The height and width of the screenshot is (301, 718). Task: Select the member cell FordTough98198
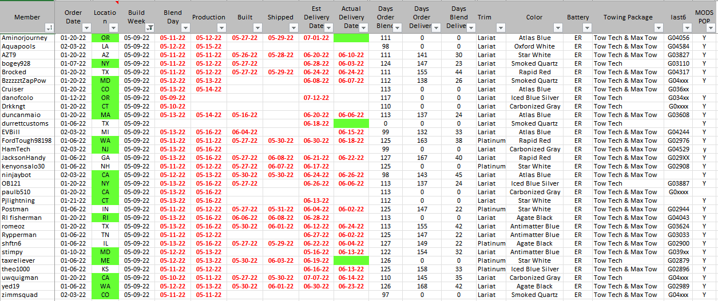[x=27, y=141]
